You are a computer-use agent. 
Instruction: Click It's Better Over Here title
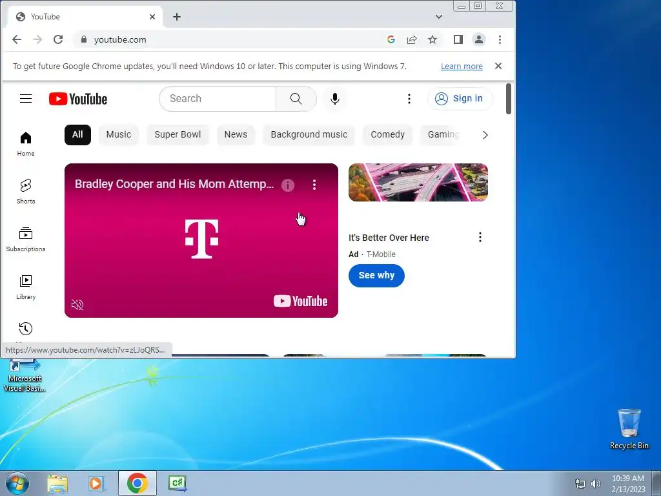(x=389, y=238)
